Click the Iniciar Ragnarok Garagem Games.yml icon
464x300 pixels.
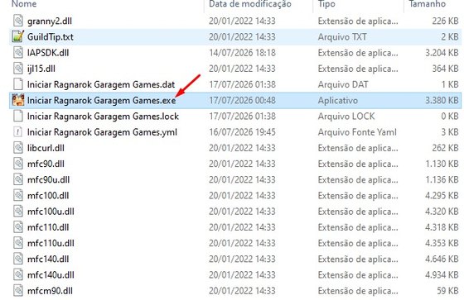[x=18, y=132]
